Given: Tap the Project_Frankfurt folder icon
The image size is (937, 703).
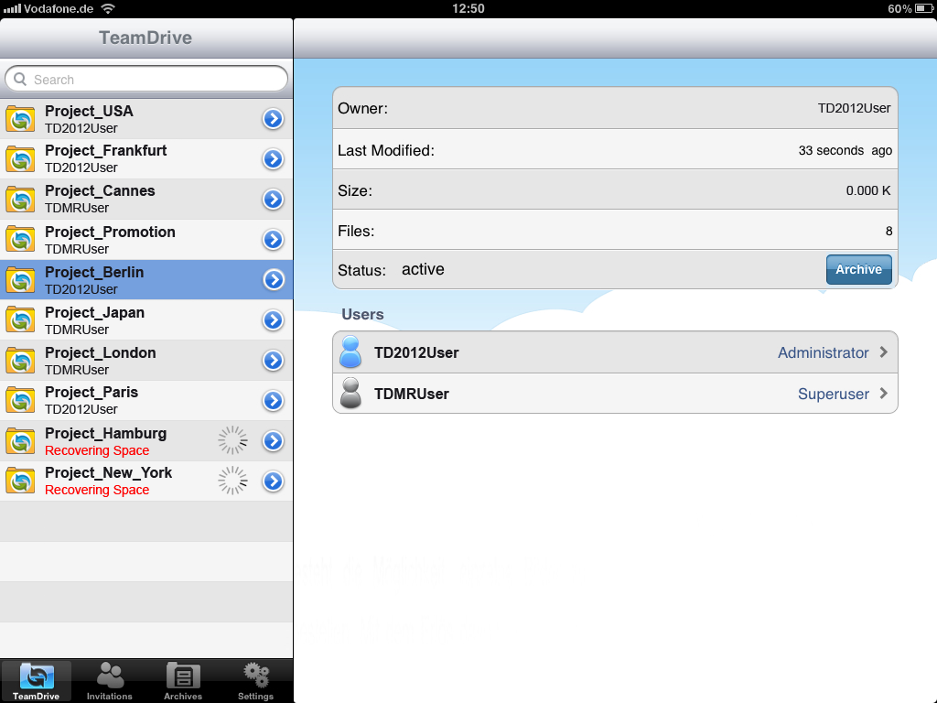Looking at the screenshot, I should point(20,159).
